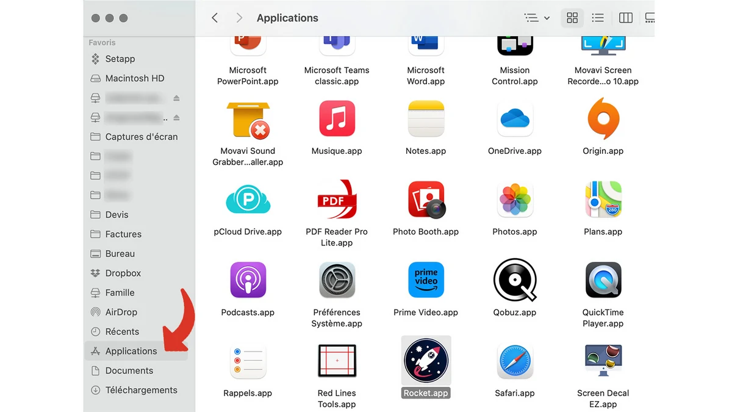Click the Microsoft Teams classic.app label
The image size is (732, 412).
click(x=337, y=76)
